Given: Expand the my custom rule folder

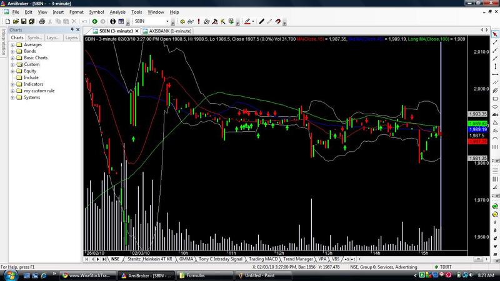Looking at the screenshot, I should click(12, 91).
